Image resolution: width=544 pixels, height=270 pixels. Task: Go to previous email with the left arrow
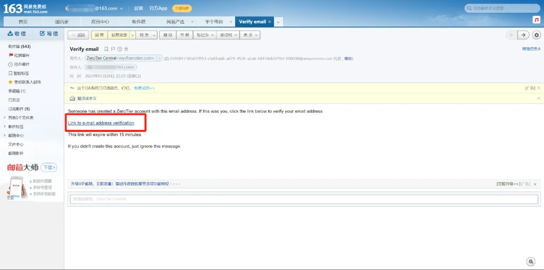(512, 35)
